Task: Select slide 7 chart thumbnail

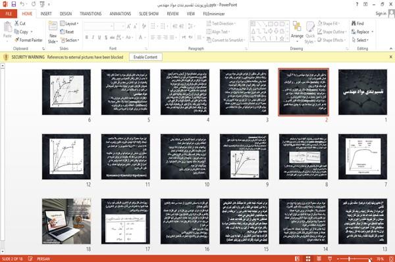Action: 363,156
